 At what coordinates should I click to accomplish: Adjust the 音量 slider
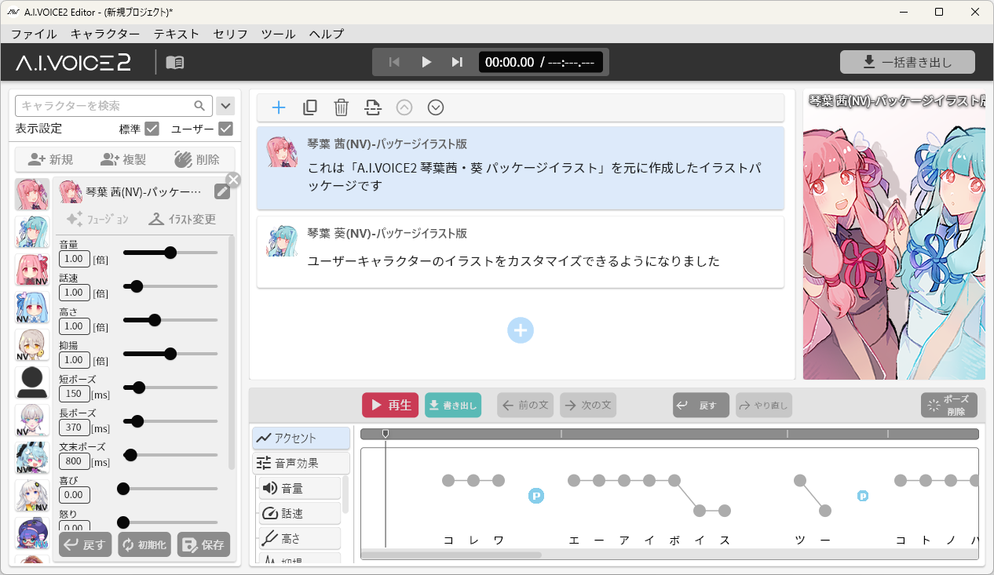170,253
